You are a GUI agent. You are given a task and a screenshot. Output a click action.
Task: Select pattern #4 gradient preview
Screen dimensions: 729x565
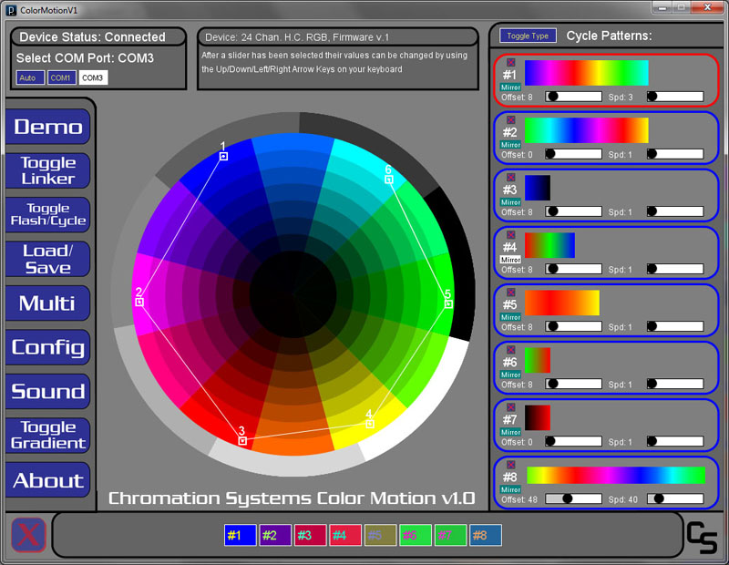click(x=550, y=245)
